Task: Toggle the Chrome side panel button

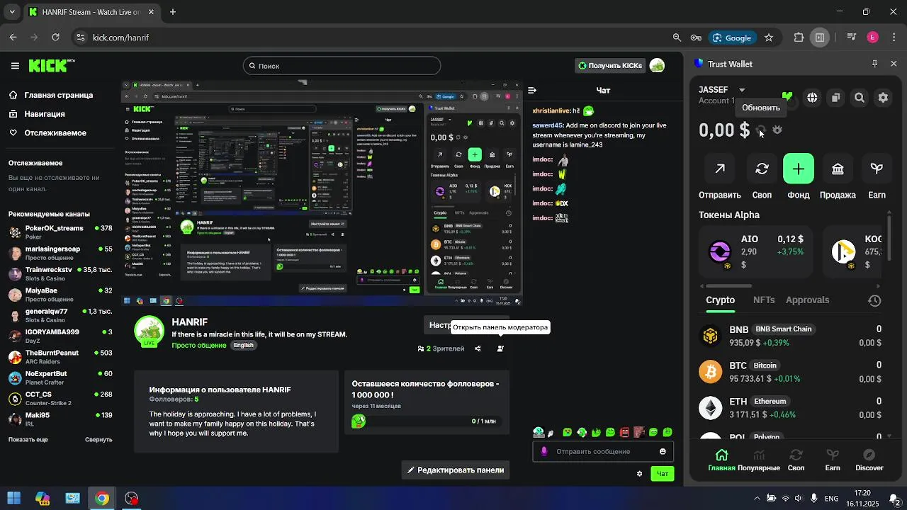Action: click(820, 38)
